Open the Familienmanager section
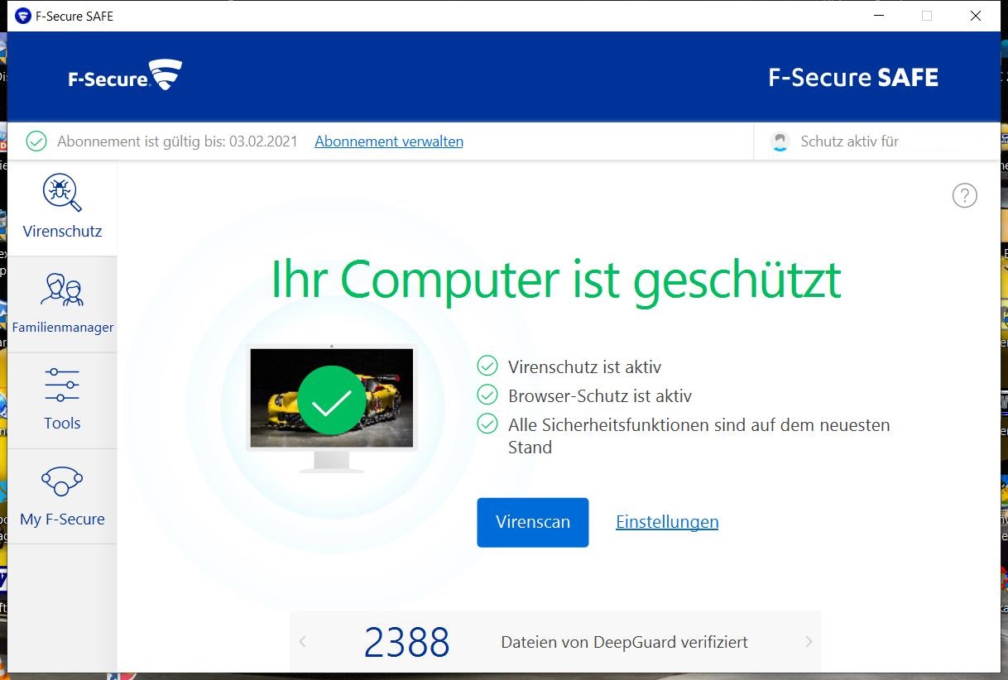The height and width of the screenshot is (680, 1008). [x=62, y=304]
